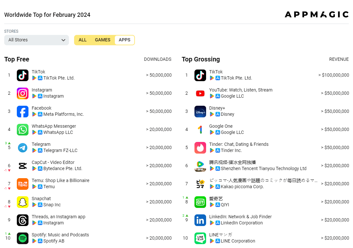Click Spotify: Music and Podcasts title
Viewport: 353px width, 248px height.
click(x=60, y=235)
